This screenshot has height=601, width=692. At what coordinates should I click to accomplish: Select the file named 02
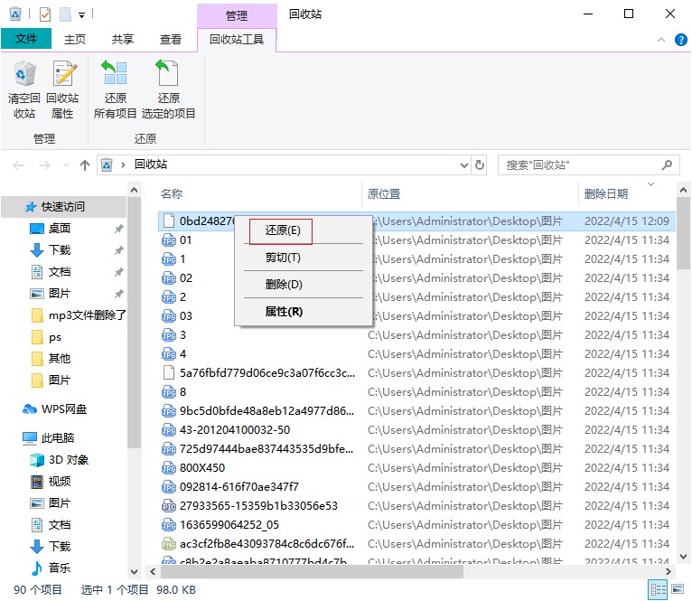186,277
